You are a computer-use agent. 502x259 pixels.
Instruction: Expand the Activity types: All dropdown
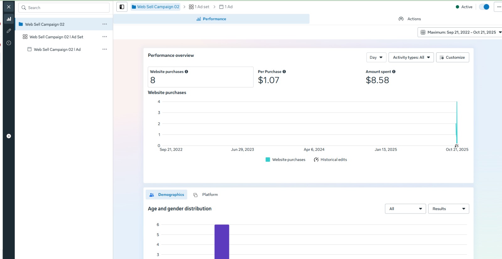click(x=411, y=57)
